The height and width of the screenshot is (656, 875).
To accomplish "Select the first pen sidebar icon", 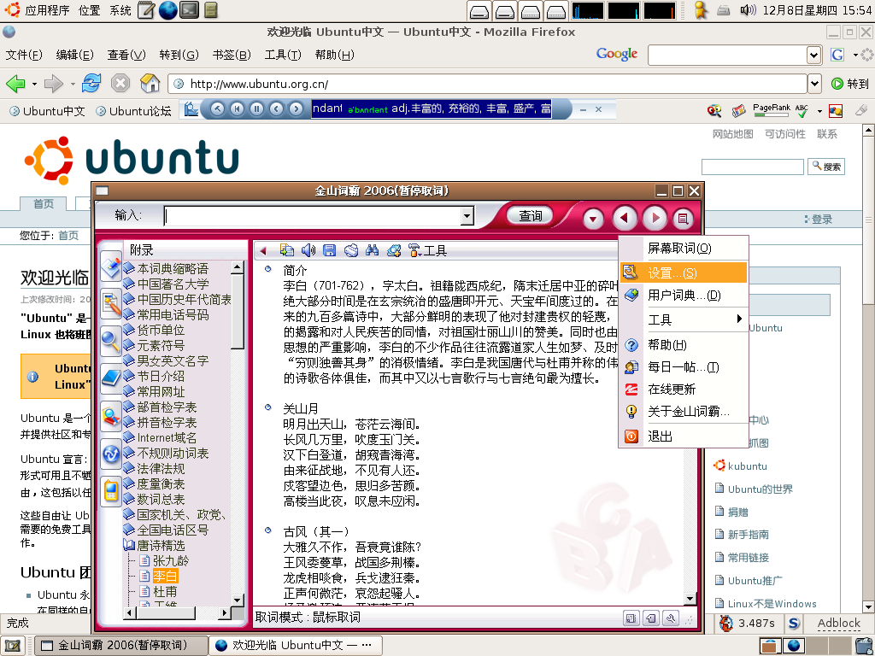I will tap(111, 267).
